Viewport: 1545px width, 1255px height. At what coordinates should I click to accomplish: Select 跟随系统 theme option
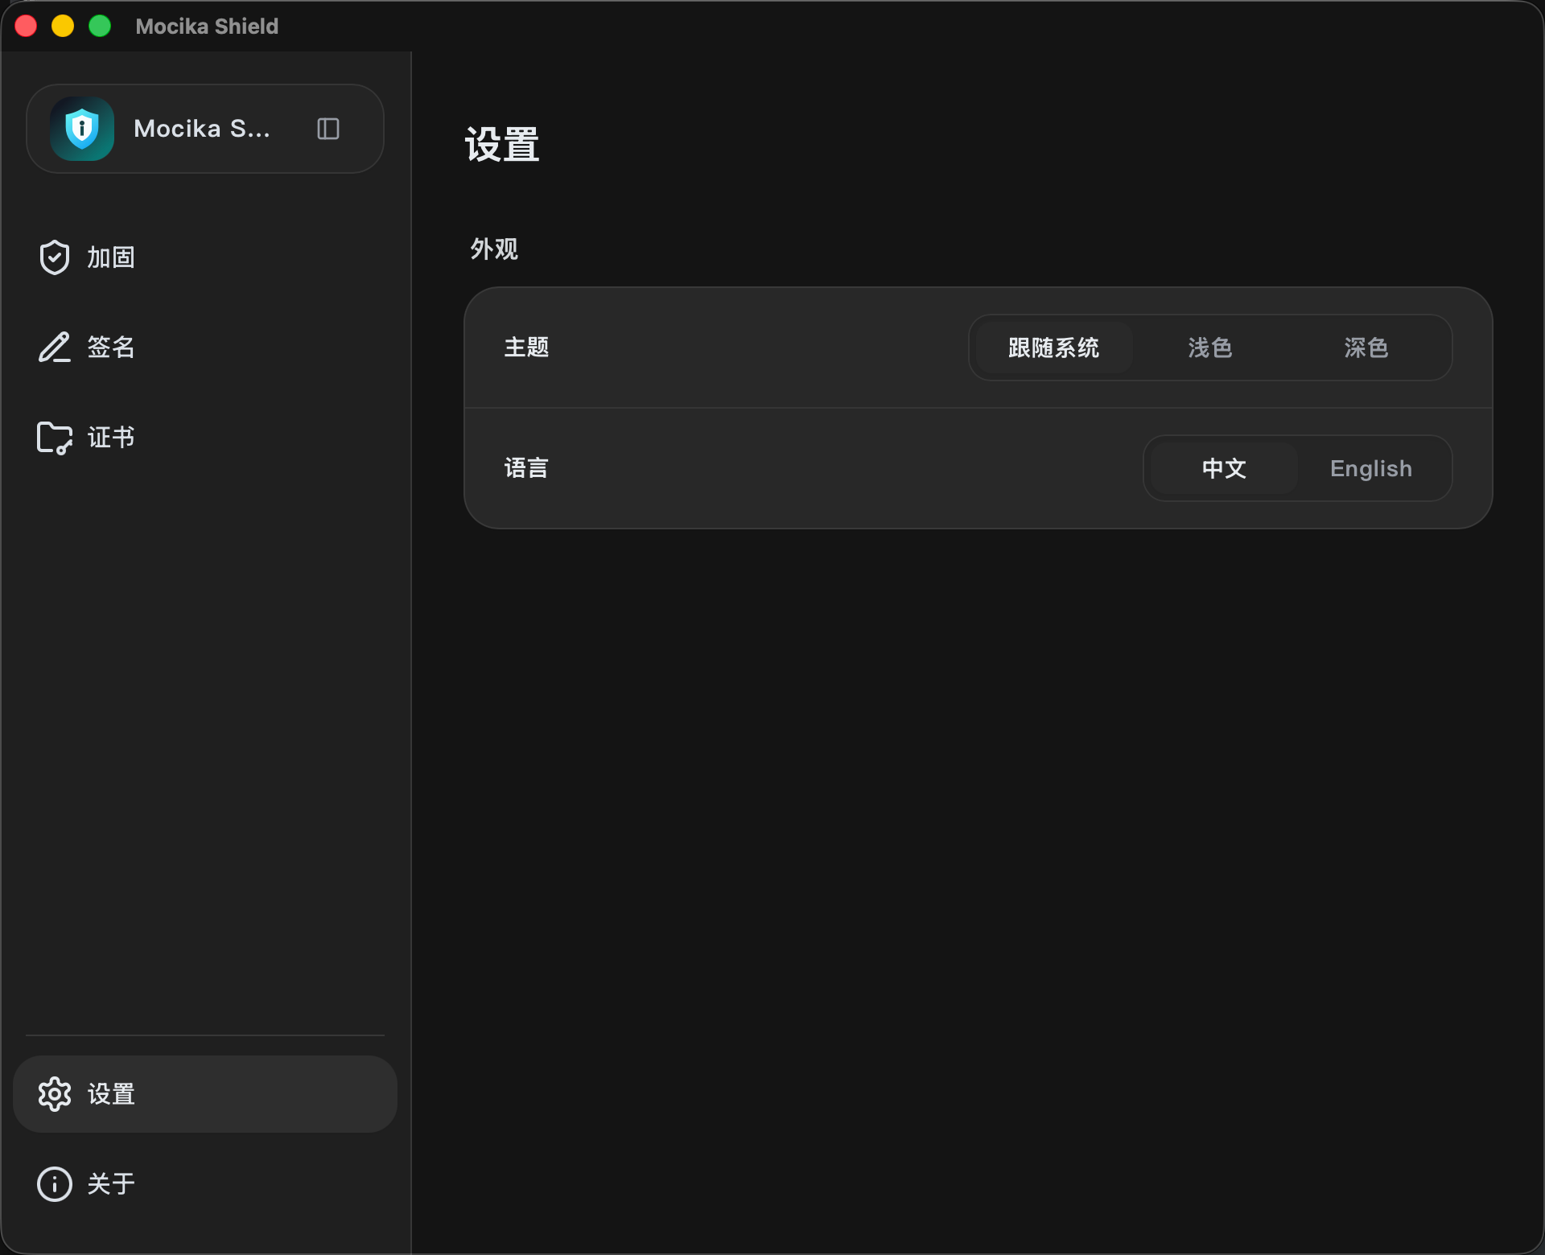pos(1054,348)
